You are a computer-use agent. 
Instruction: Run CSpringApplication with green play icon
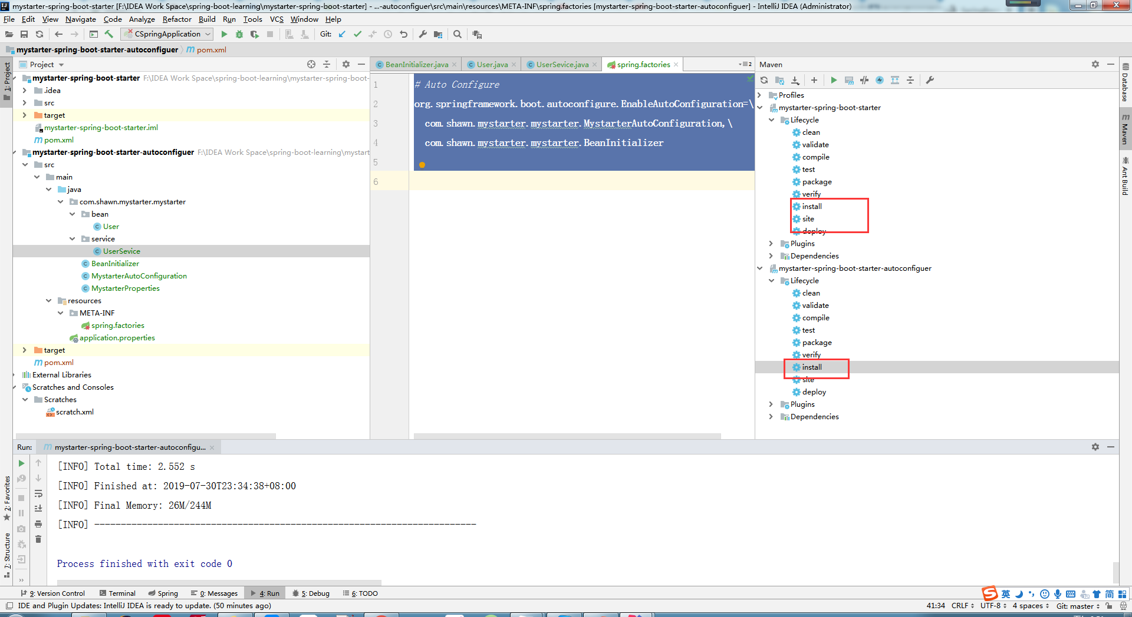pos(224,34)
